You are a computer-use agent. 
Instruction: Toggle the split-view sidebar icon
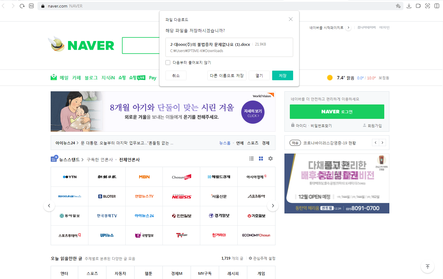click(437, 6)
